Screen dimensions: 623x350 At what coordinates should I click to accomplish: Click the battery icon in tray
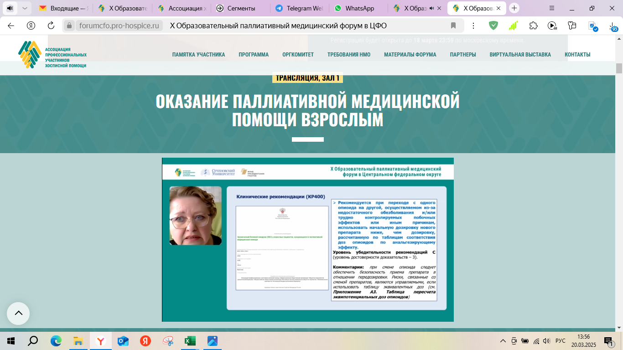525,340
